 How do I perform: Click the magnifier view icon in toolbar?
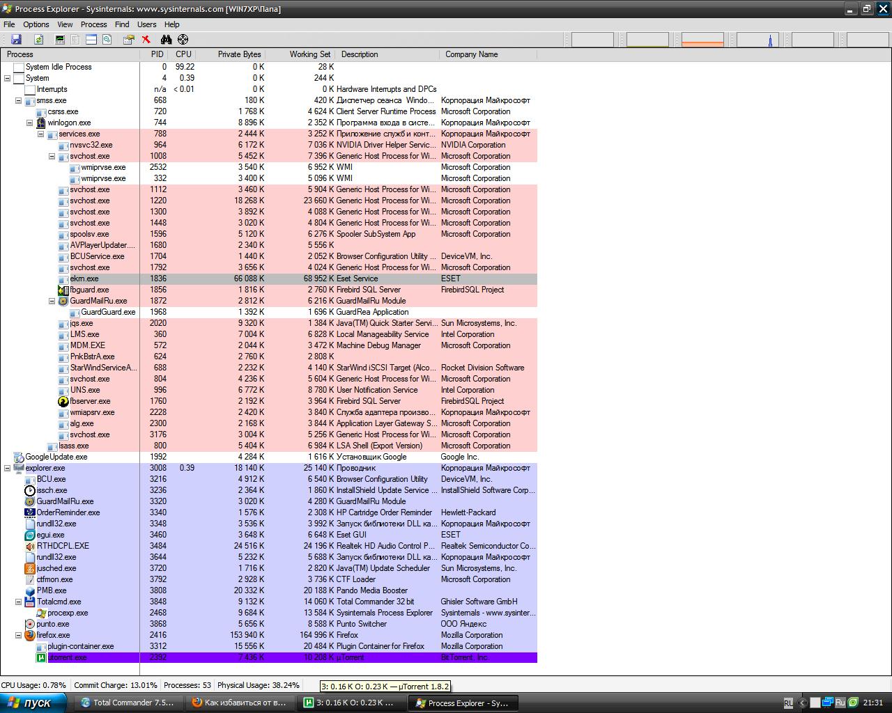tap(107, 40)
